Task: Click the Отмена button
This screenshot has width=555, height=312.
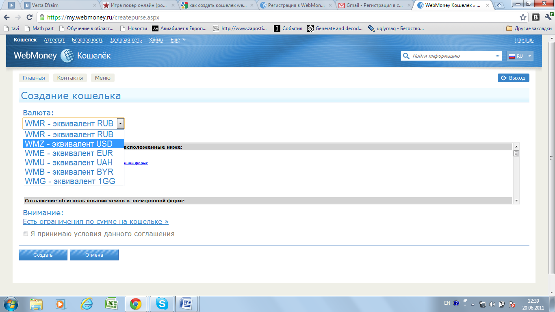Action: (x=94, y=255)
